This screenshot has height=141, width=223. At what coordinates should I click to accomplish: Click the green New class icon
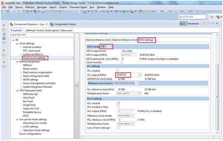108,11
